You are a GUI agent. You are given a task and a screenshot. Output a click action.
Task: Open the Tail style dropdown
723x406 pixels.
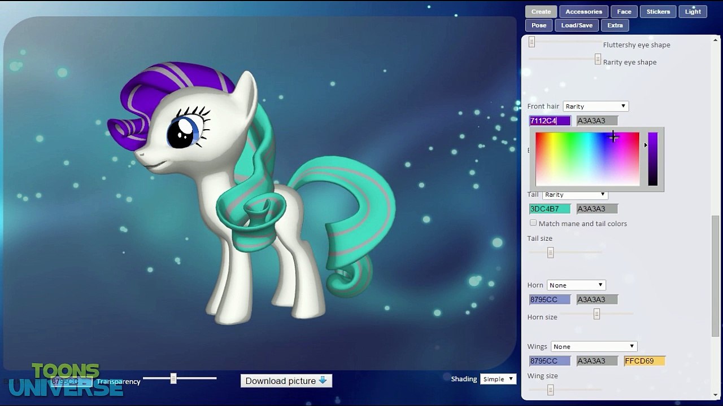575,195
